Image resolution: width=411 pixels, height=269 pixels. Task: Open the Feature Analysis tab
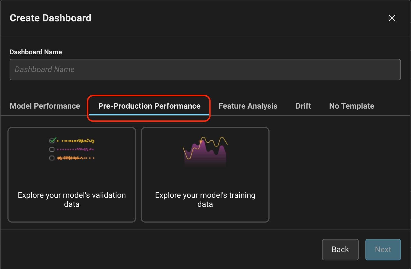click(x=248, y=106)
